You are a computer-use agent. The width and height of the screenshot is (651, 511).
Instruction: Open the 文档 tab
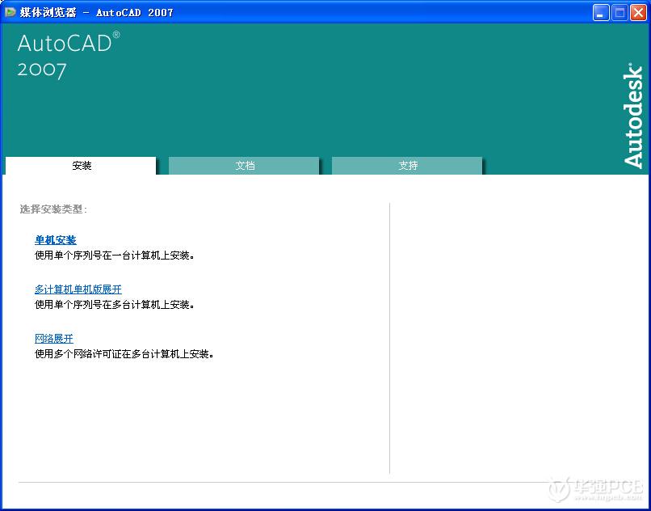coord(245,166)
